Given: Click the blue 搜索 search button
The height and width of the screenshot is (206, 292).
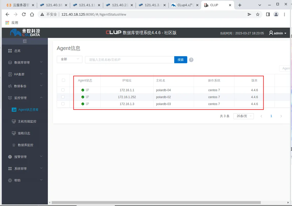Looking at the screenshot, I should pyautogui.click(x=181, y=60).
